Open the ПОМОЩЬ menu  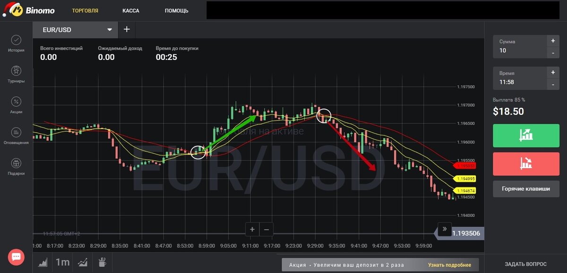click(x=177, y=10)
